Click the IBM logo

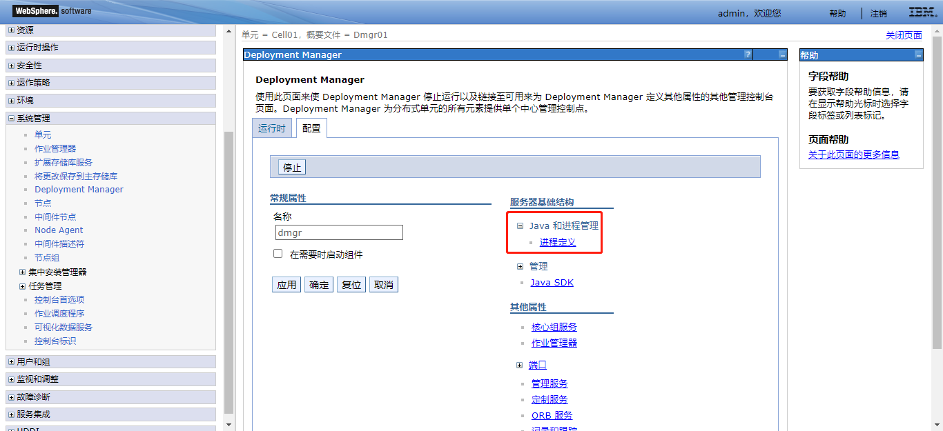[x=921, y=12]
